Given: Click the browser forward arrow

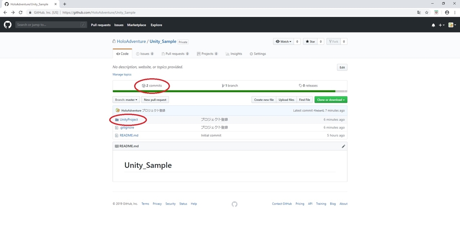Looking at the screenshot, I should tap(13, 12).
